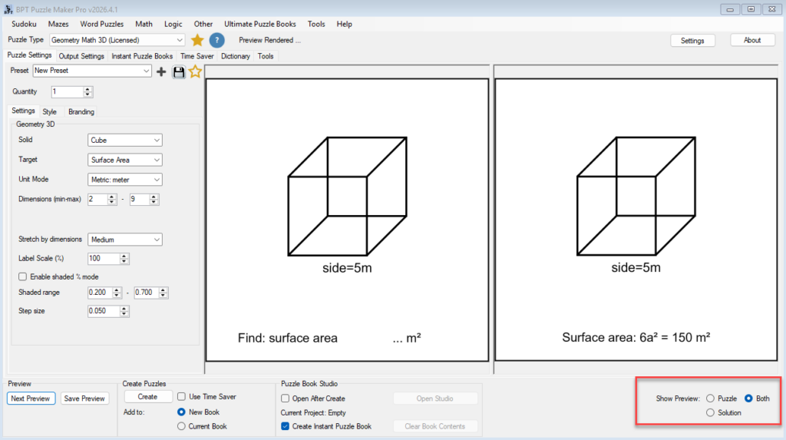Click the Step size spinner arrows

124,311
